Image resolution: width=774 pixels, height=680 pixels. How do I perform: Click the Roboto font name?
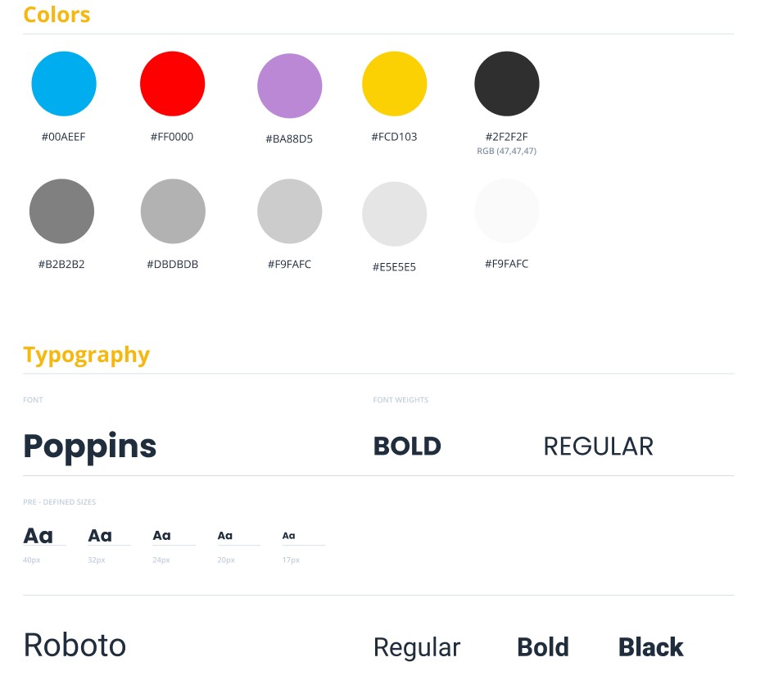tap(75, 645)
